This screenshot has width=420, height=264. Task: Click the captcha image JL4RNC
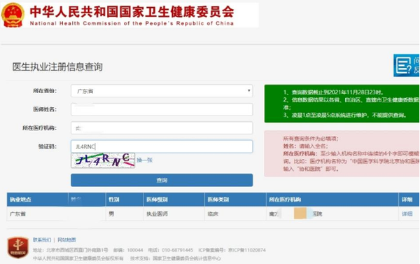tap(103, 160)
